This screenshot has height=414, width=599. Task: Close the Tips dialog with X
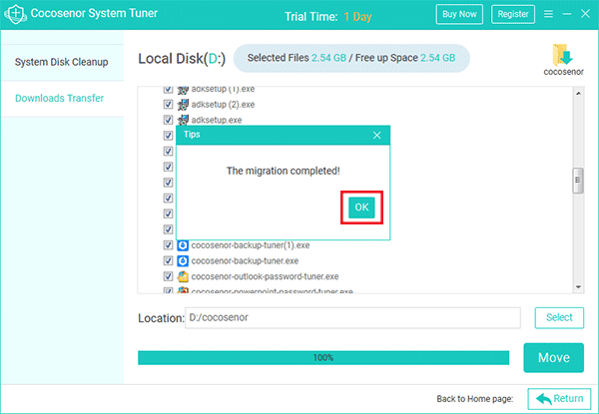[x=376, y=135]
